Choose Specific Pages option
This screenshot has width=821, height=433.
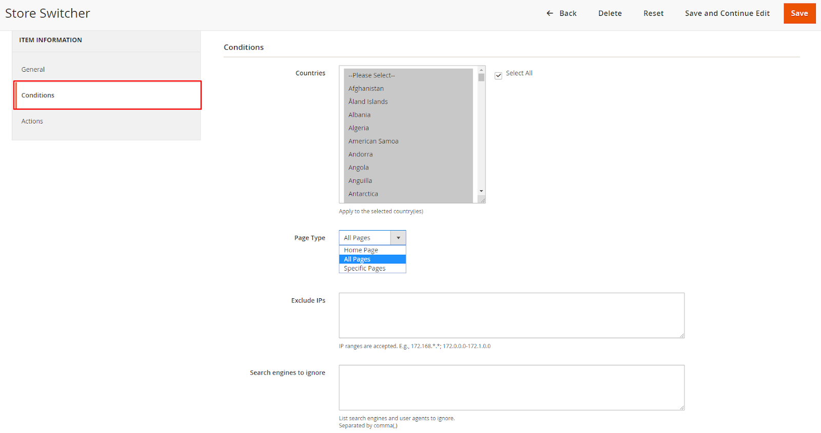tap(364, 269)
